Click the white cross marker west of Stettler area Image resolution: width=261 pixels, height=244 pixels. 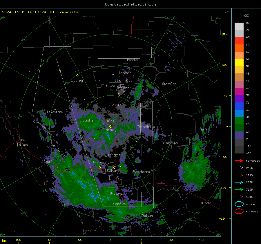164,117
